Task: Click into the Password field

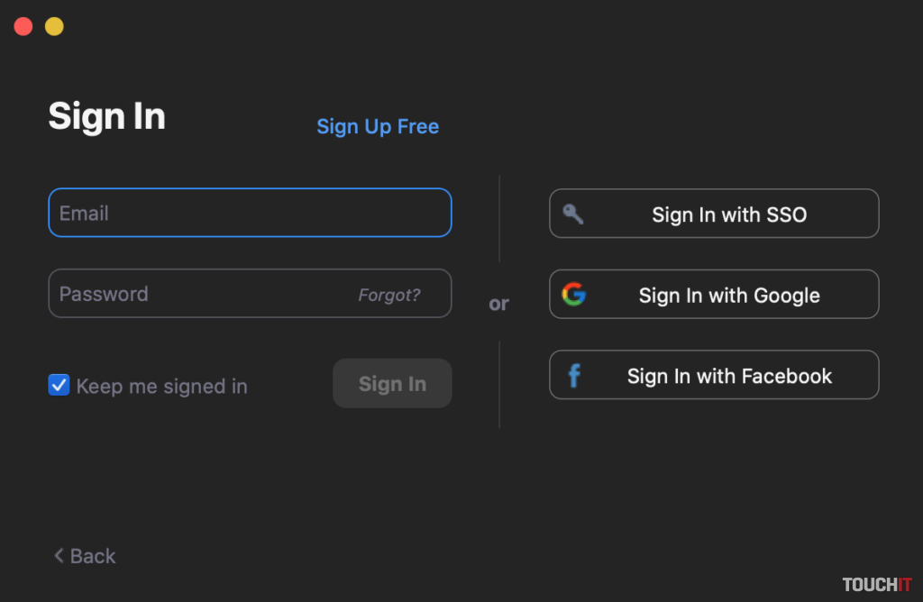Action: pyautogui.click(x=198, y=294)
